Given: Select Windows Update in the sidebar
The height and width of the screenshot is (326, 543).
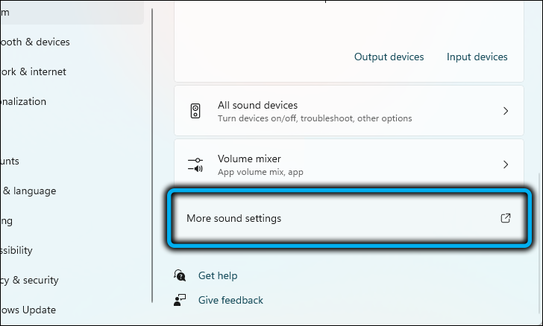Looking at the screenshot, I should coord(28,310).
